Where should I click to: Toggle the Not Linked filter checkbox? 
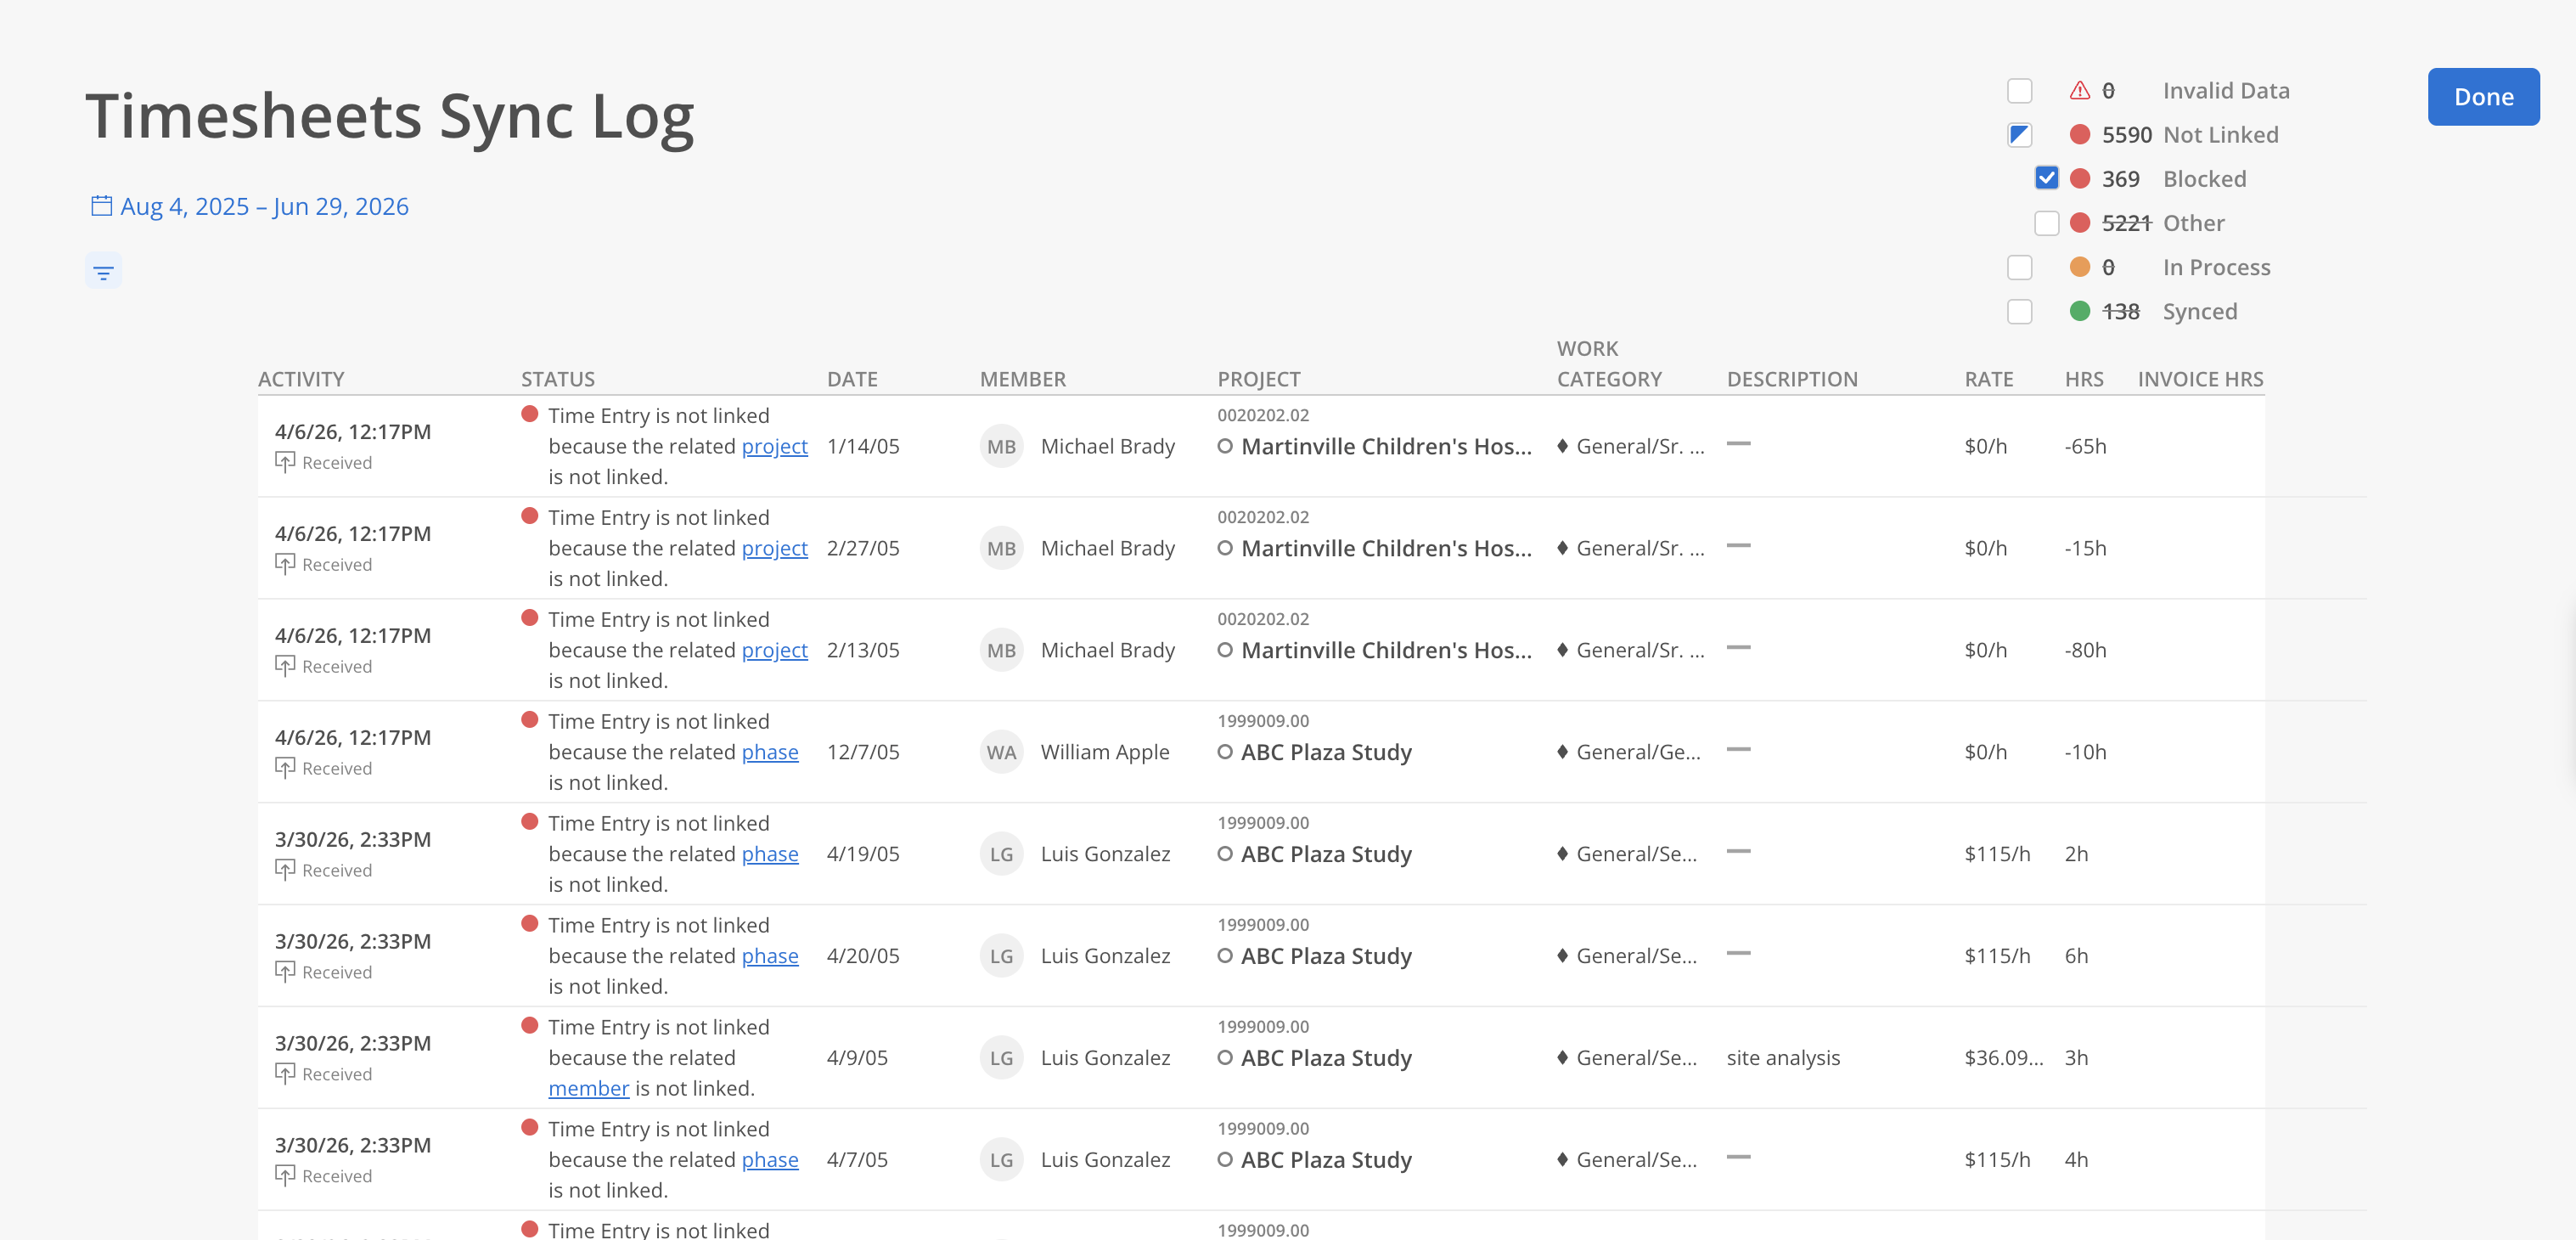point(2019,135)
